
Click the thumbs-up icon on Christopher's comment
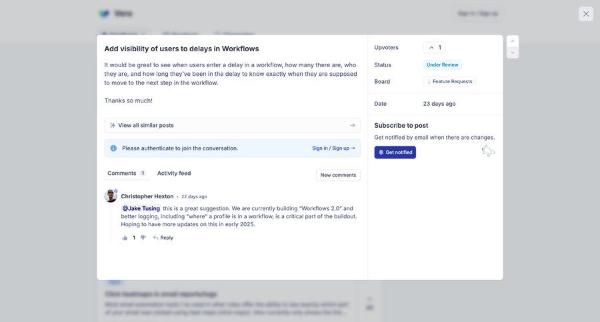pyautogui.click(x=125, y=238)
